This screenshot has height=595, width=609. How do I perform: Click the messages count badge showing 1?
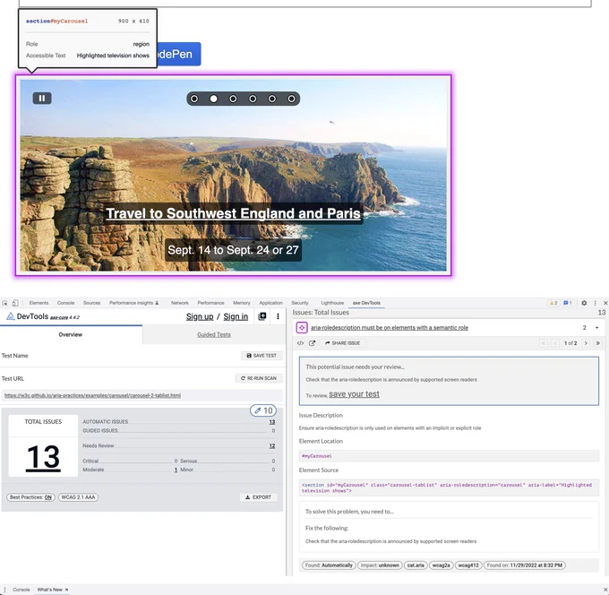[568, 303]
